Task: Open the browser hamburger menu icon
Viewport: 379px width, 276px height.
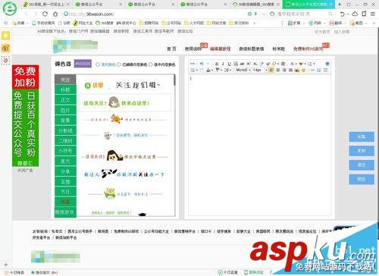Action: pos(373,14)
